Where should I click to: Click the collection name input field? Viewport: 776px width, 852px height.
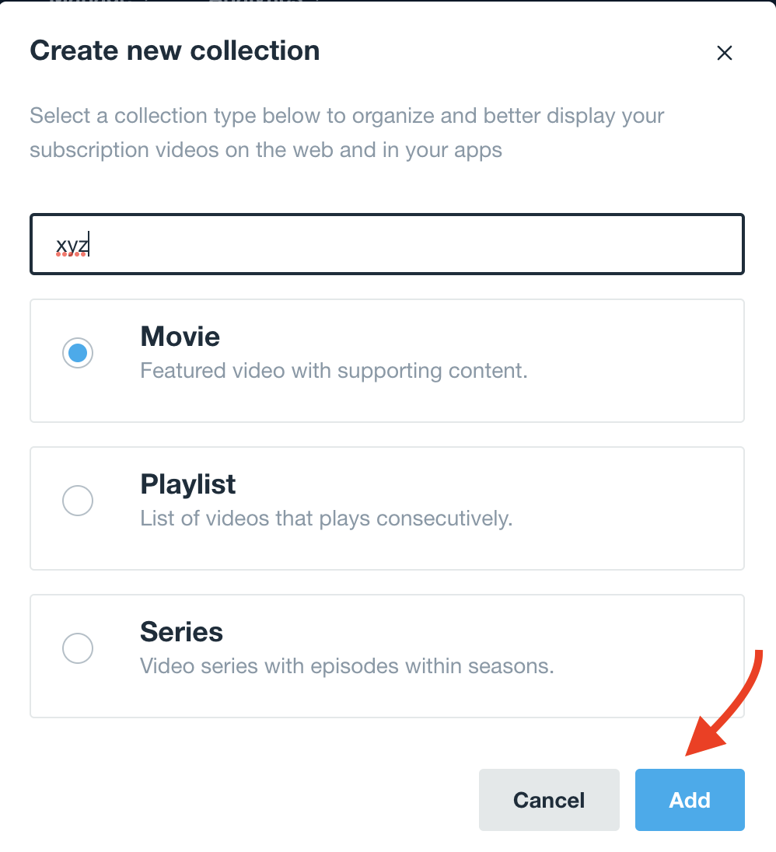click(x=387, y=244)
